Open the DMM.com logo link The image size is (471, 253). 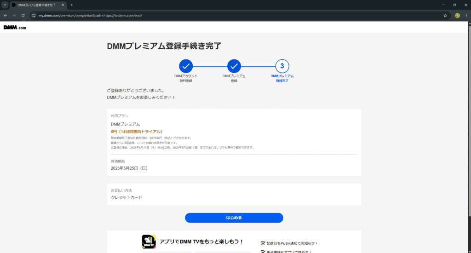tap(15, 28)
